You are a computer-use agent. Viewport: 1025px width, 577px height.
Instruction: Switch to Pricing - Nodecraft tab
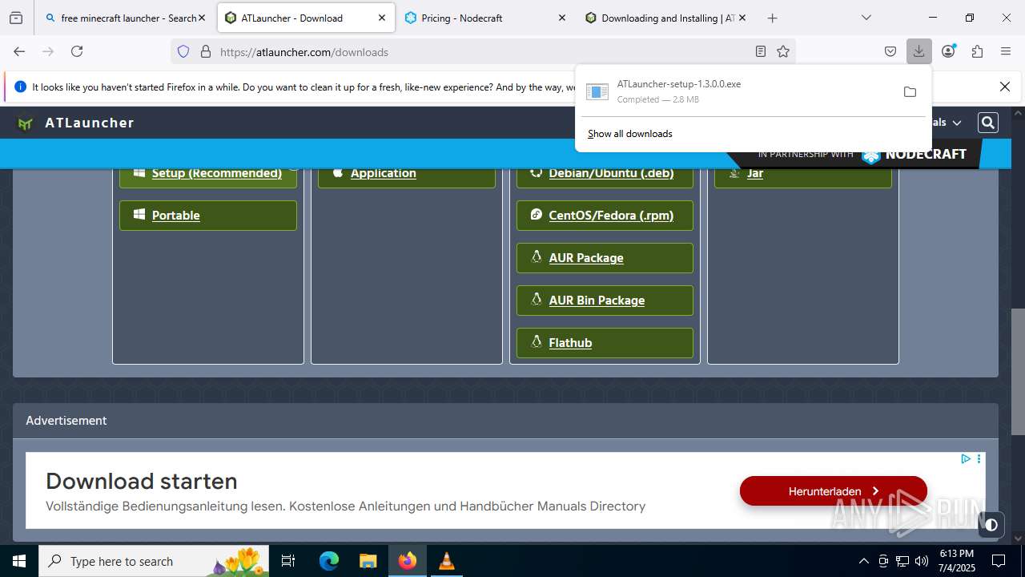(485, 18)
